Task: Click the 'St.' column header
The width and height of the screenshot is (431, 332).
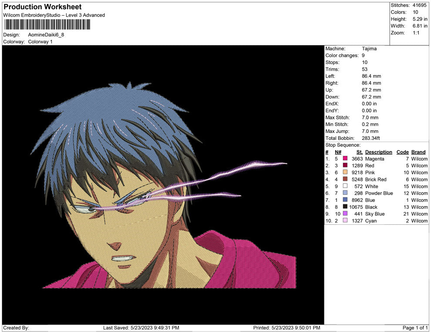Action: [x=360, y=152]
